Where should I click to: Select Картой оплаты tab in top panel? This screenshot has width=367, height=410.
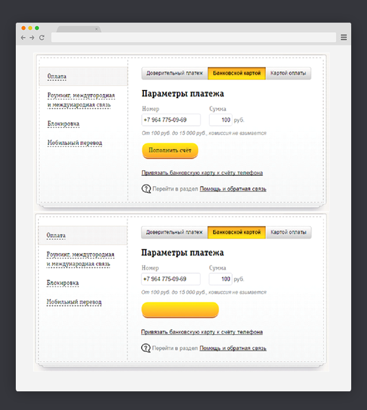point(289,73)
